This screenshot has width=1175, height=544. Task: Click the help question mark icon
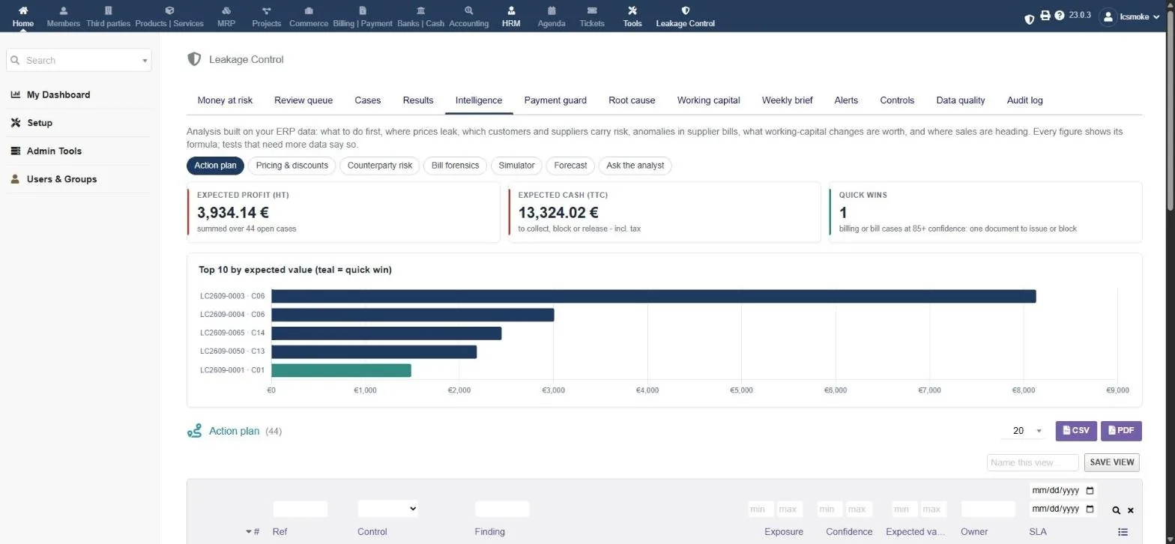click(1060, 15)
